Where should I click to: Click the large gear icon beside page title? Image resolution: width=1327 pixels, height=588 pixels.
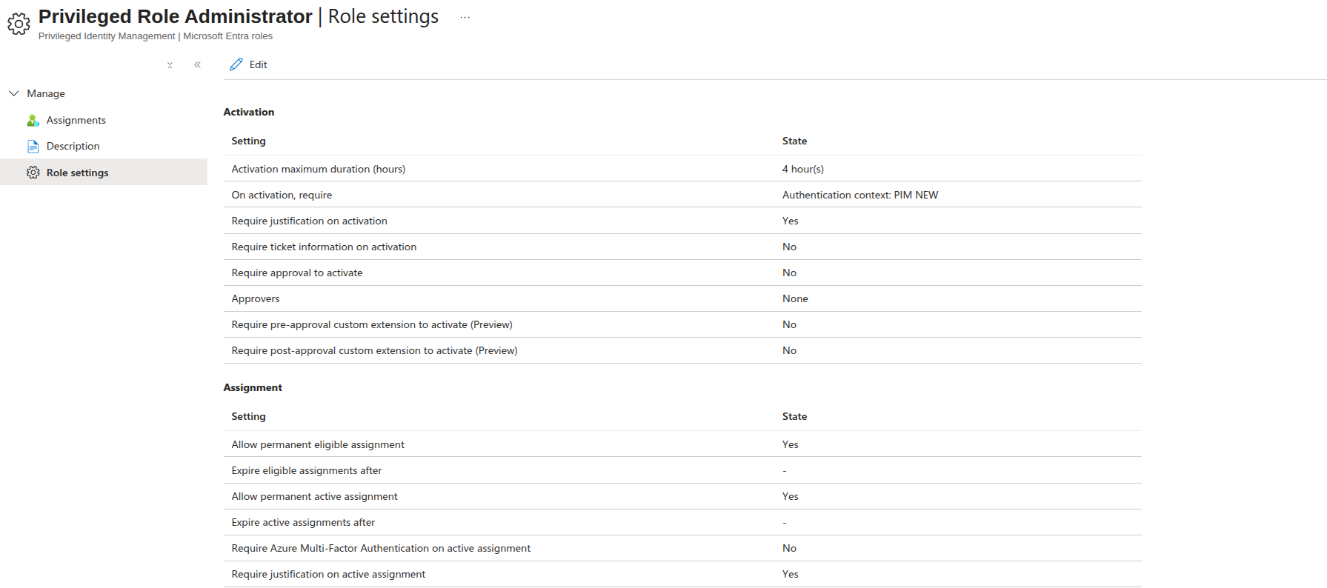point(19,24)
